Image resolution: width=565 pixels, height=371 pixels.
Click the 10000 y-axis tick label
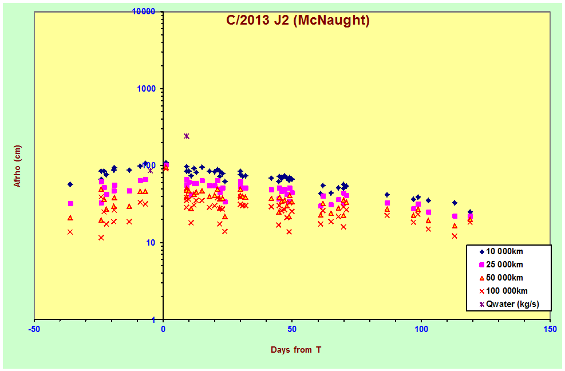pos(144,12)
